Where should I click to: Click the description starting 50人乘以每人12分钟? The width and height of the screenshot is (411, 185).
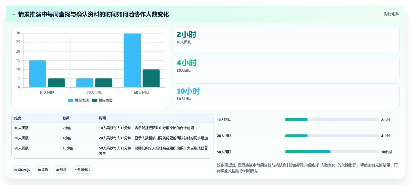click(x=154, y=151)
